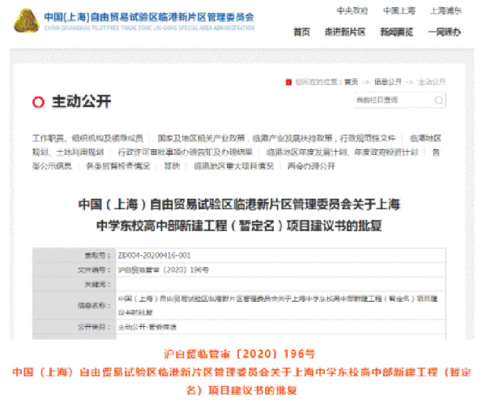
Task: Open 两会办理公开 category link
Action: (311, 166)
